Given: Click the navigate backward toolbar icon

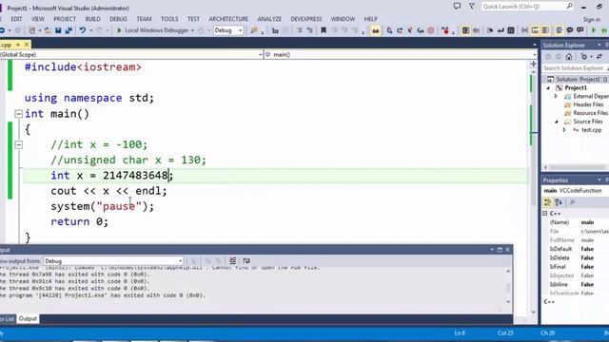Looking at the screenshot, I should 2,30.
